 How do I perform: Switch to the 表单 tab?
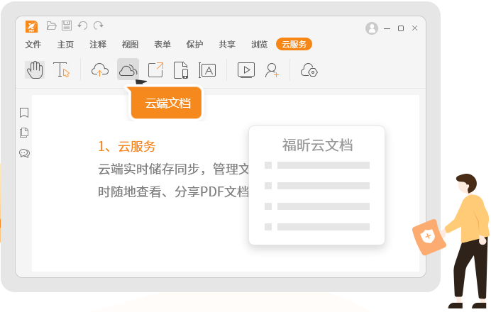(x=162, y=45)
